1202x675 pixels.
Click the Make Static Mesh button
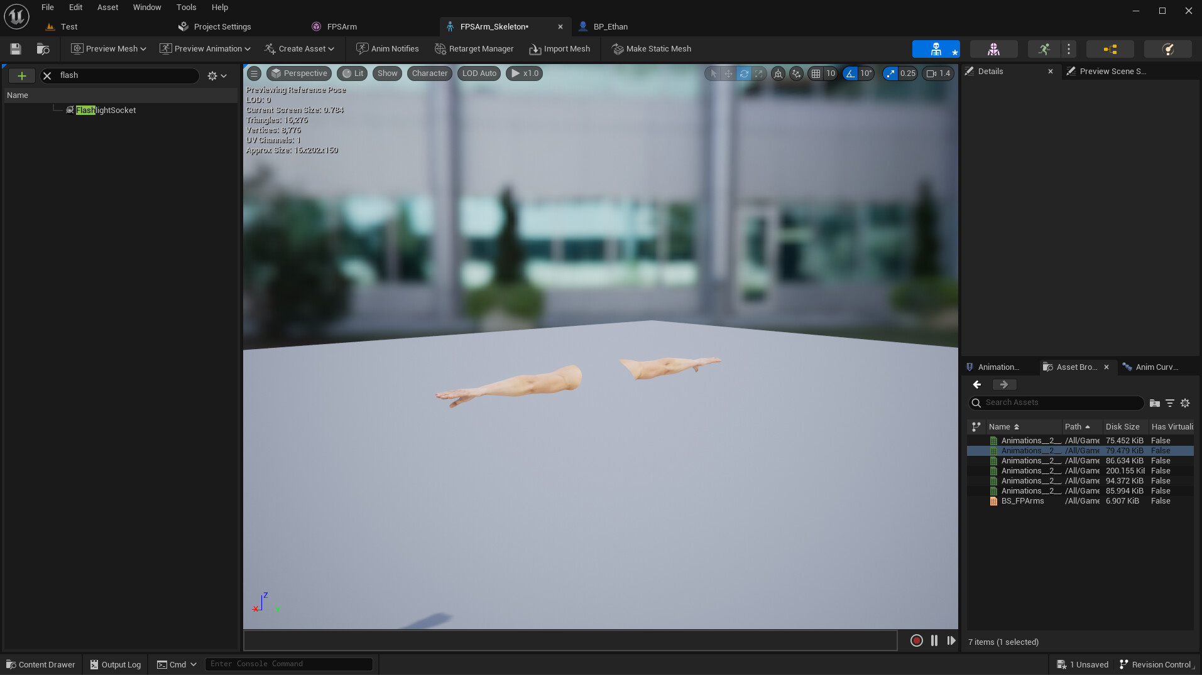pyautogui.click(x=651, y=48)
